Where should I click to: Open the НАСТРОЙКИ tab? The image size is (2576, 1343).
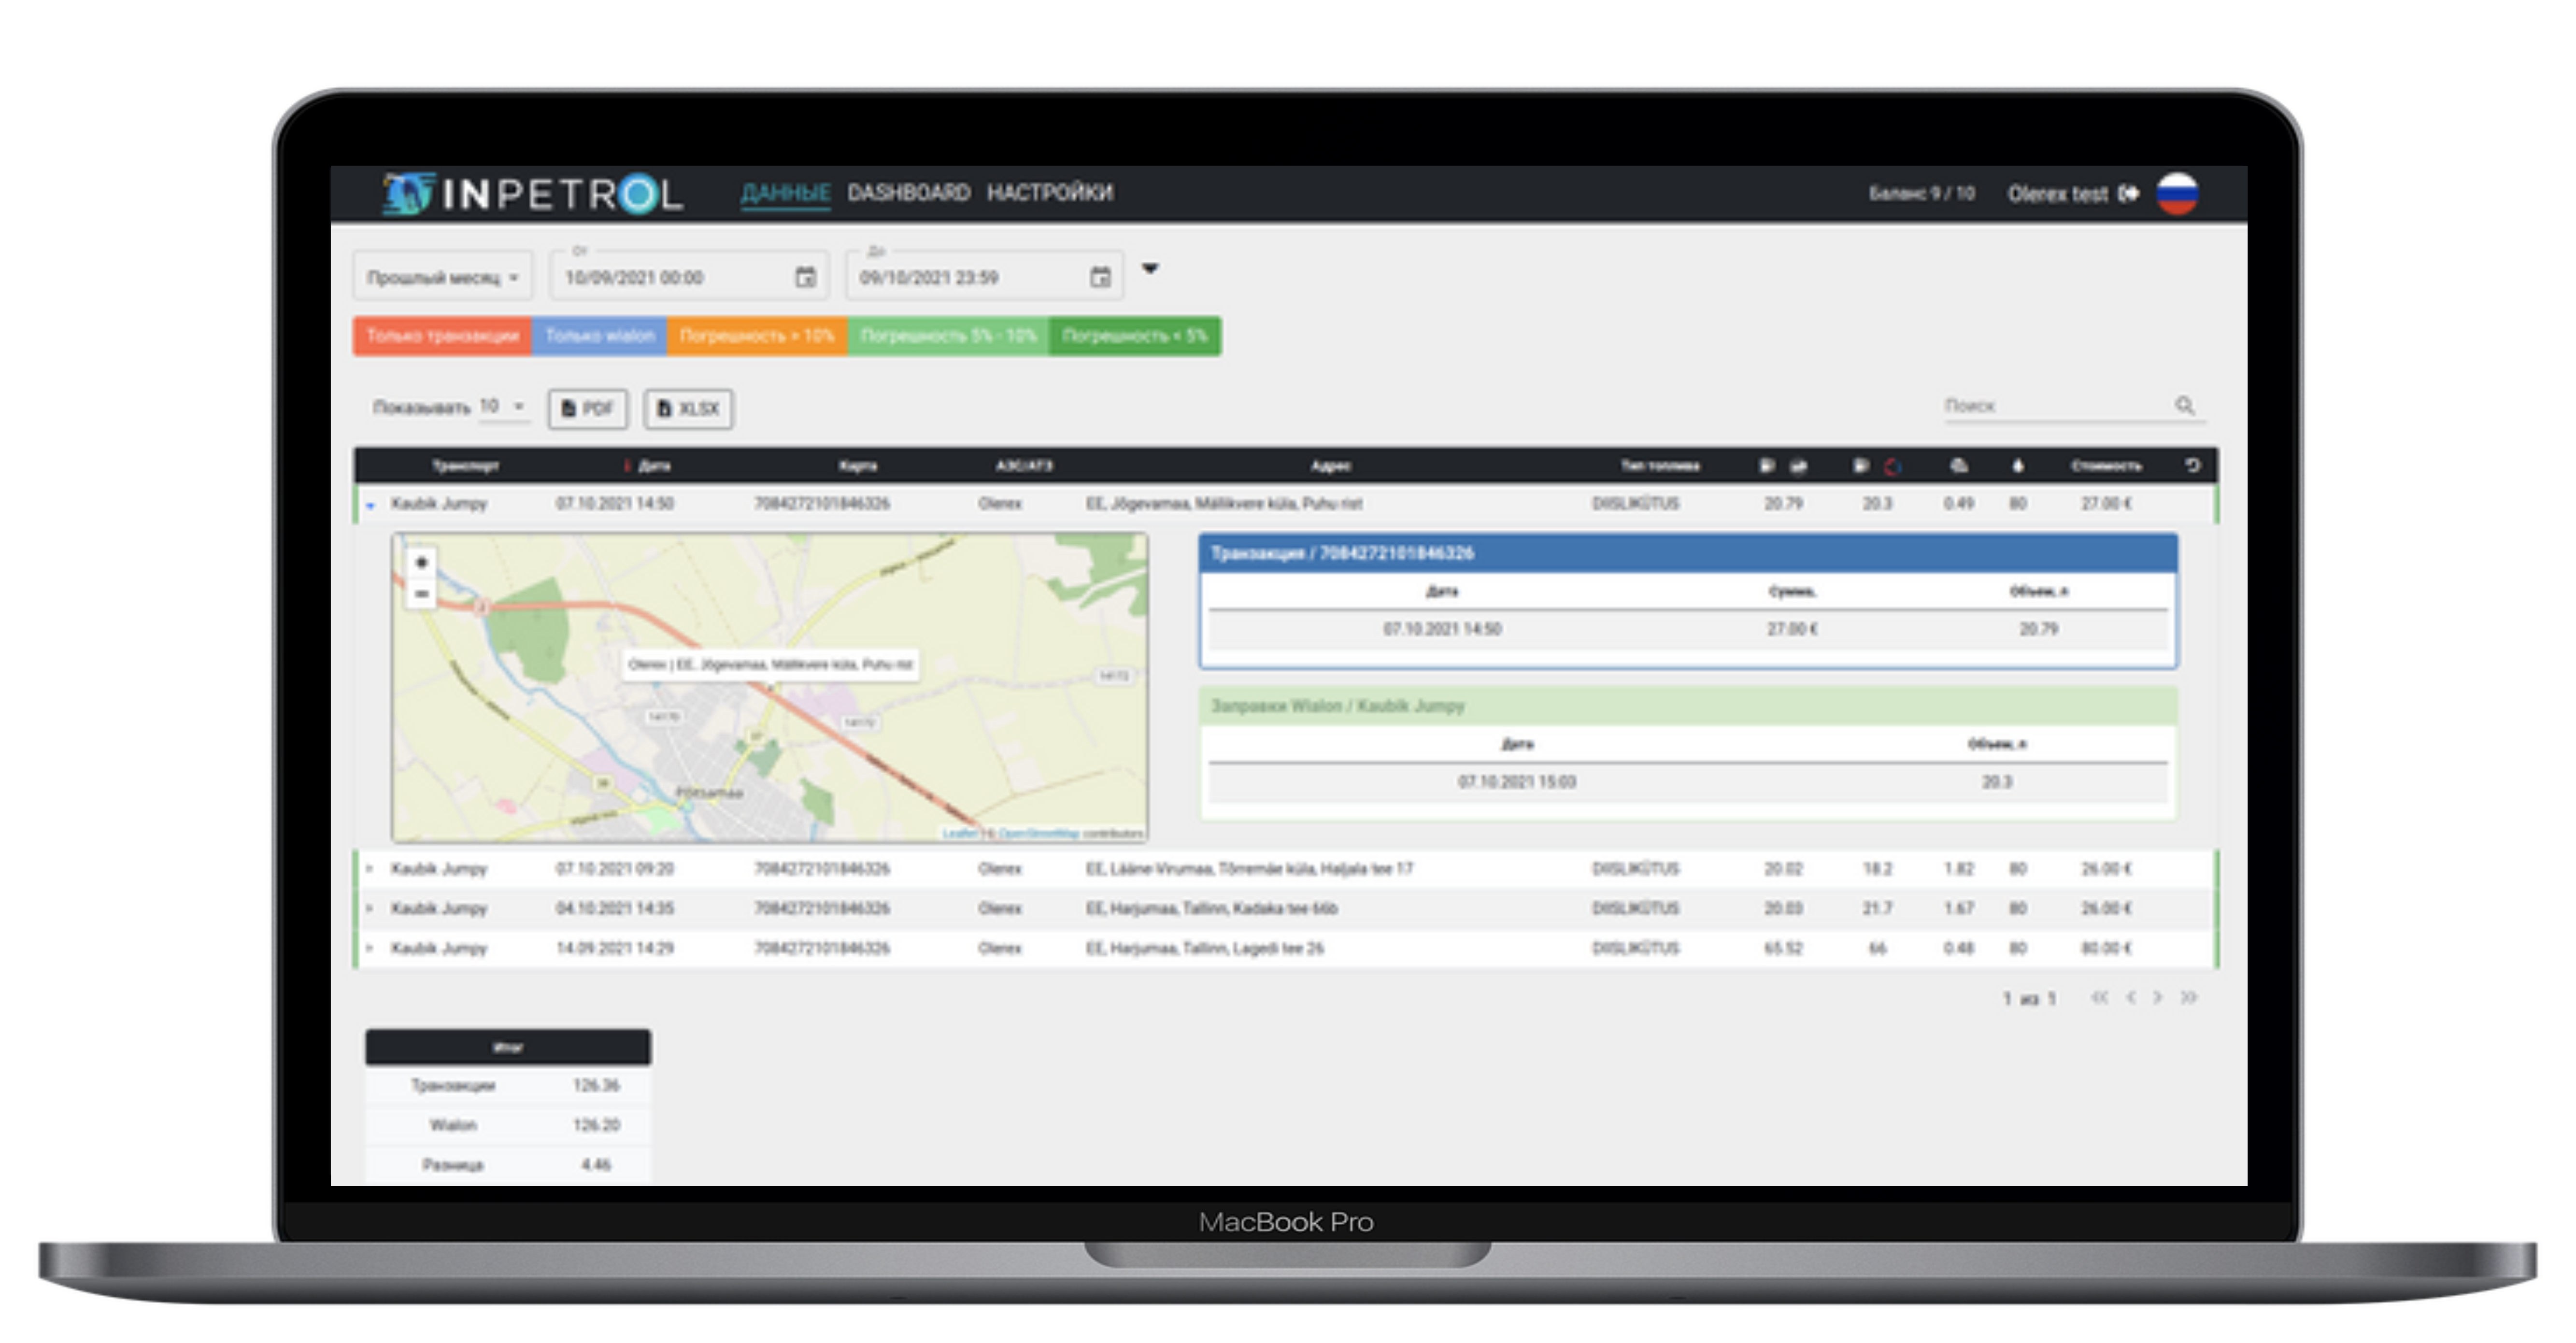(1049, 192)
